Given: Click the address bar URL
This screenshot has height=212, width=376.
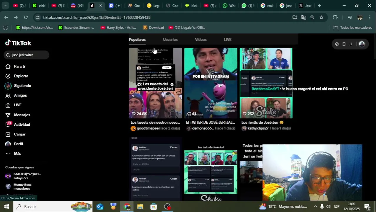Looking at the screenshot, I should (x=97, y=17).
